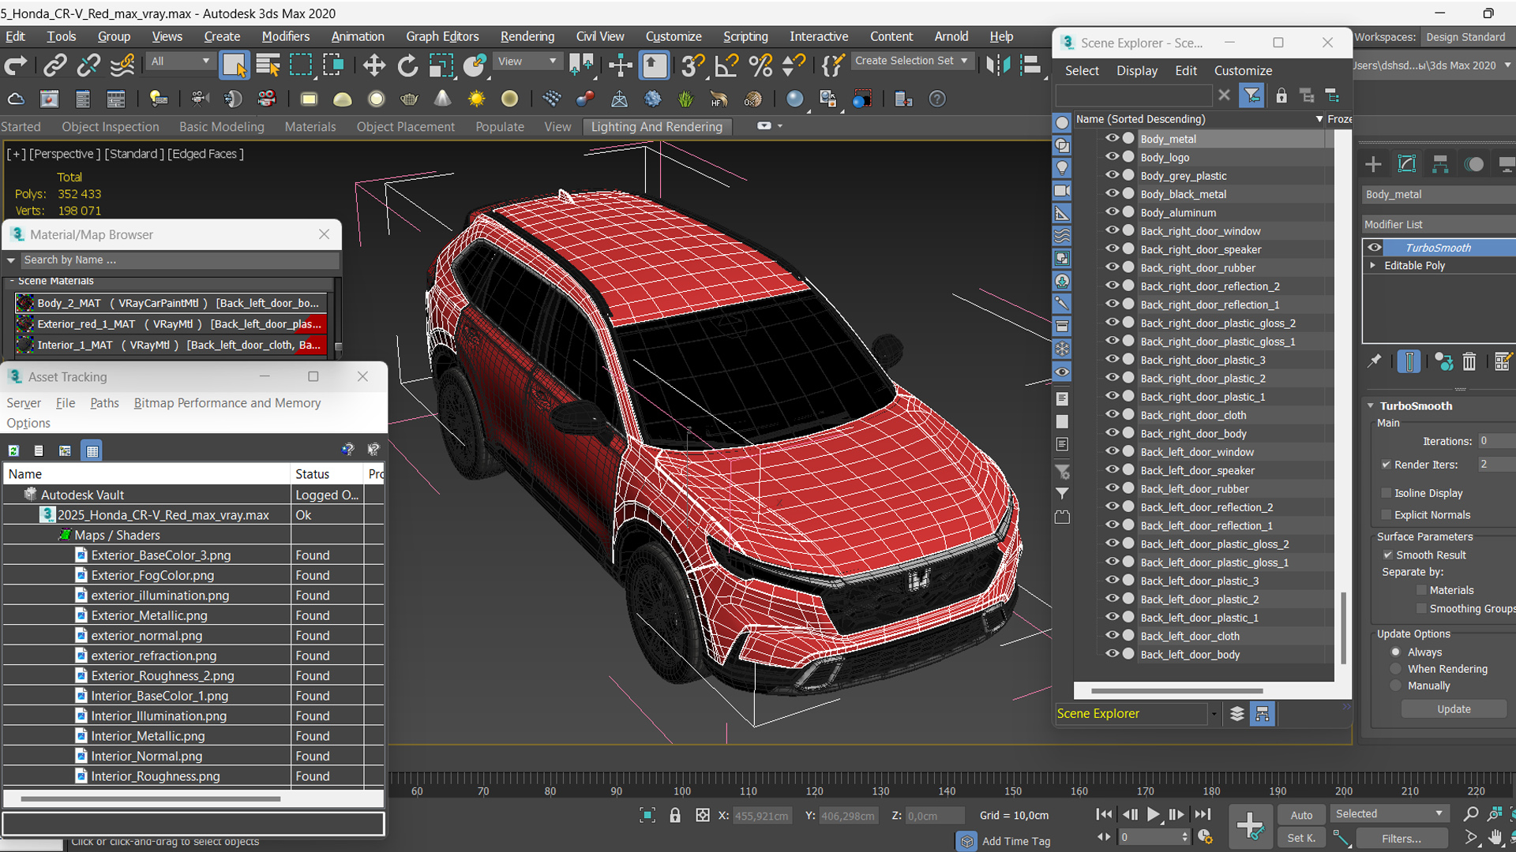
Task: Click Asset Tracking horizontal scrollbar
Action: pyautogui.click(x=150, y=798)
